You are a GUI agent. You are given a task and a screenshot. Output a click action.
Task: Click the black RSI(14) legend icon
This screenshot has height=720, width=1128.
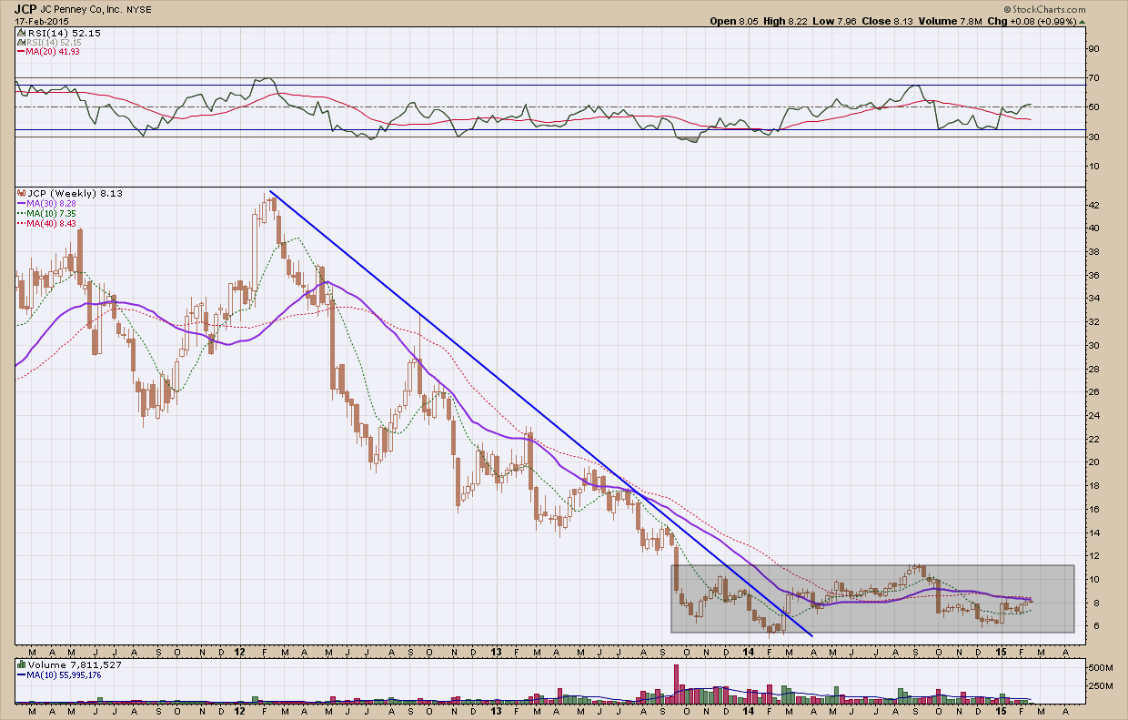pos(19,33)
